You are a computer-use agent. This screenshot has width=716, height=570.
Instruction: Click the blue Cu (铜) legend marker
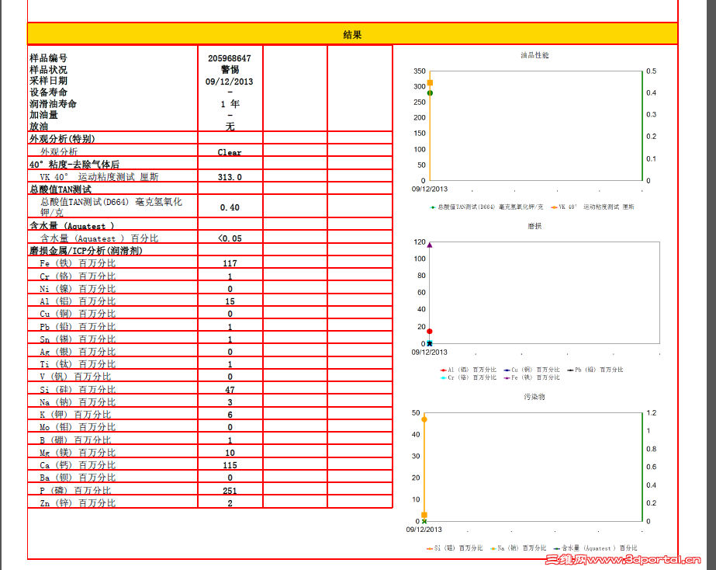(507, 371)
